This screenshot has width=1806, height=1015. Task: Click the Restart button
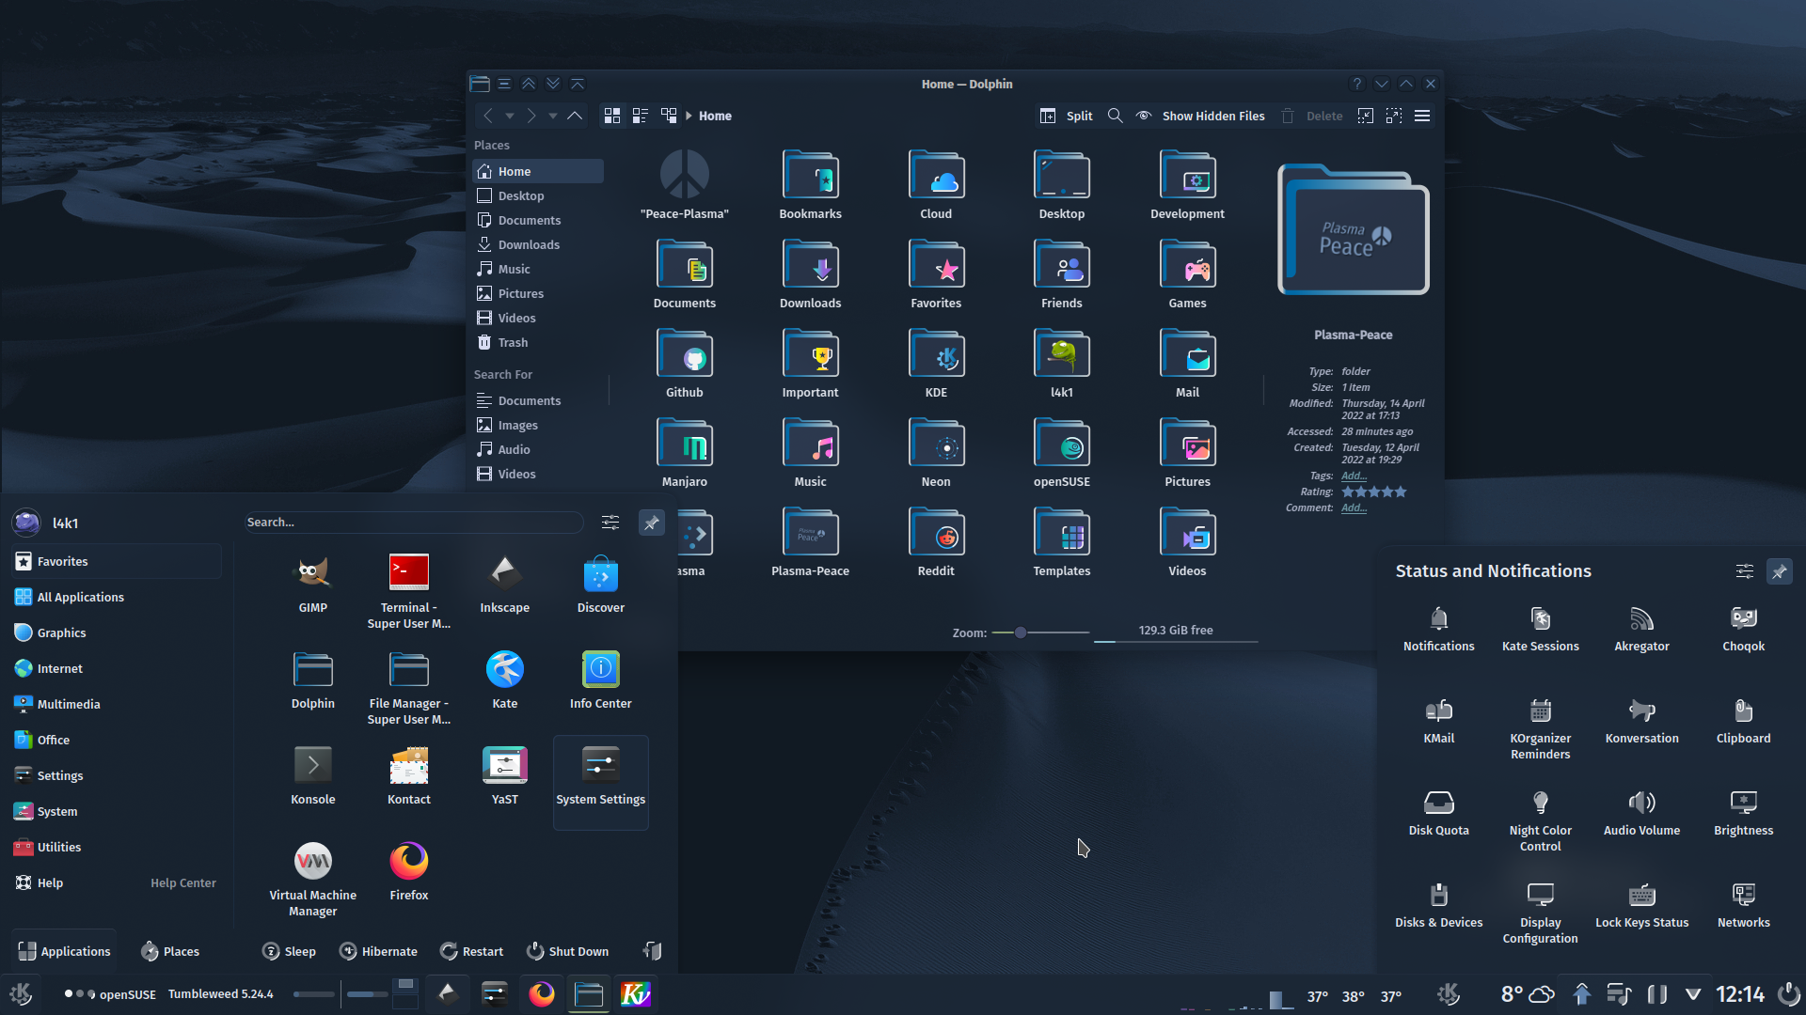click(471, 951)
